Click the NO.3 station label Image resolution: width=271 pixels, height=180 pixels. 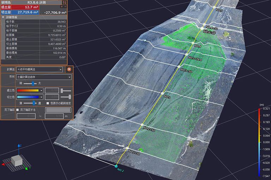coord(167,97)
